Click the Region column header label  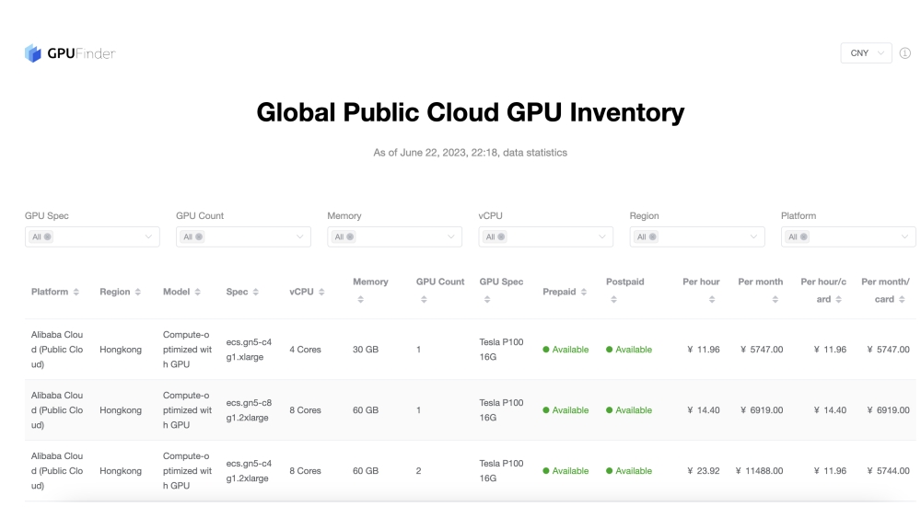click(114, 292)
